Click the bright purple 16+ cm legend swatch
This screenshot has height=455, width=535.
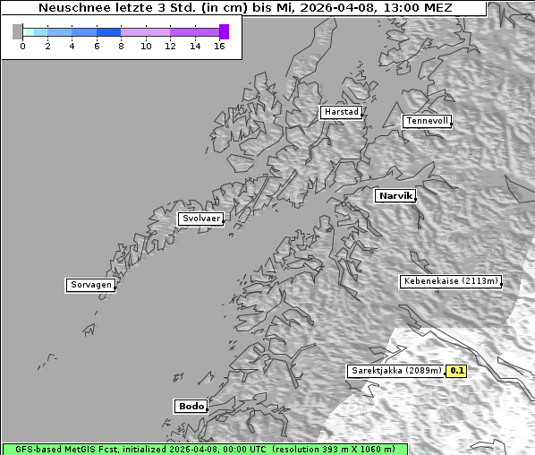(x=225, y=31)
